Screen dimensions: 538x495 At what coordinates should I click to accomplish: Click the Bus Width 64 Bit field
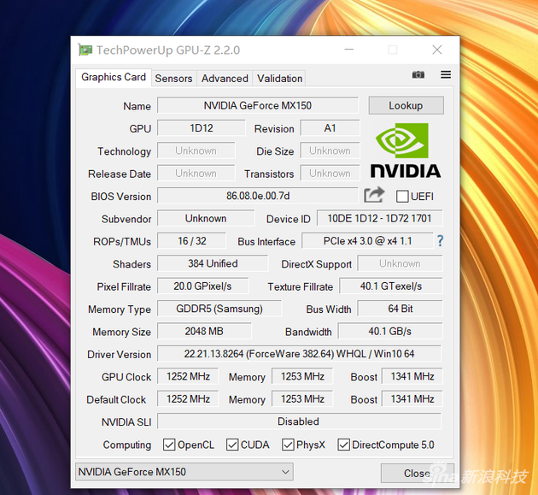tap(400, 309)
